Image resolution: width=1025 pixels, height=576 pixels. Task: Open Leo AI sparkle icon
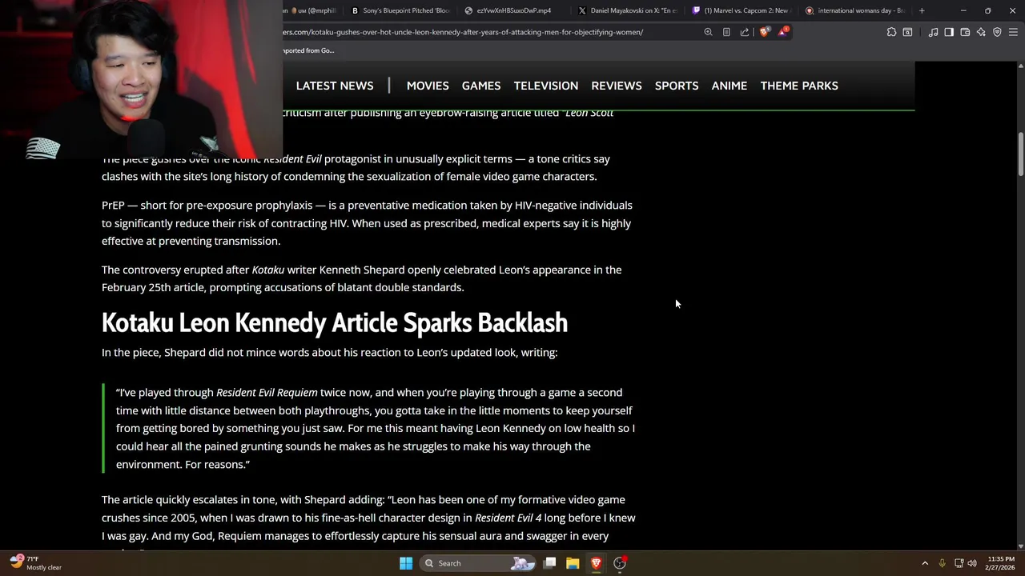coord(981,32)
